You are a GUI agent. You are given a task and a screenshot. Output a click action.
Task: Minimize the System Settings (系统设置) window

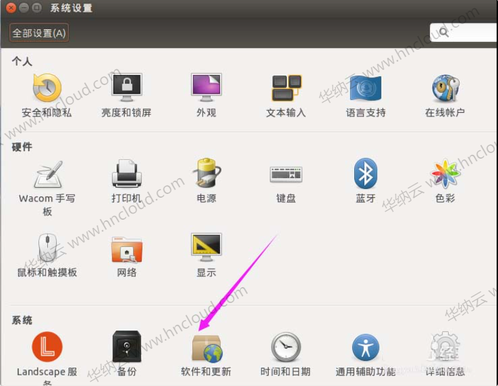(x=24, y=8)
